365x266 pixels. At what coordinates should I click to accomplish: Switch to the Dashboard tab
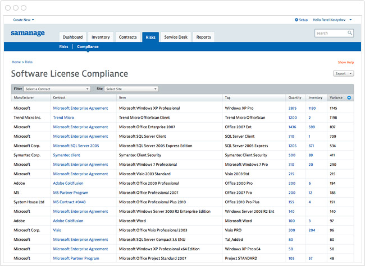[x=72, y=37]
